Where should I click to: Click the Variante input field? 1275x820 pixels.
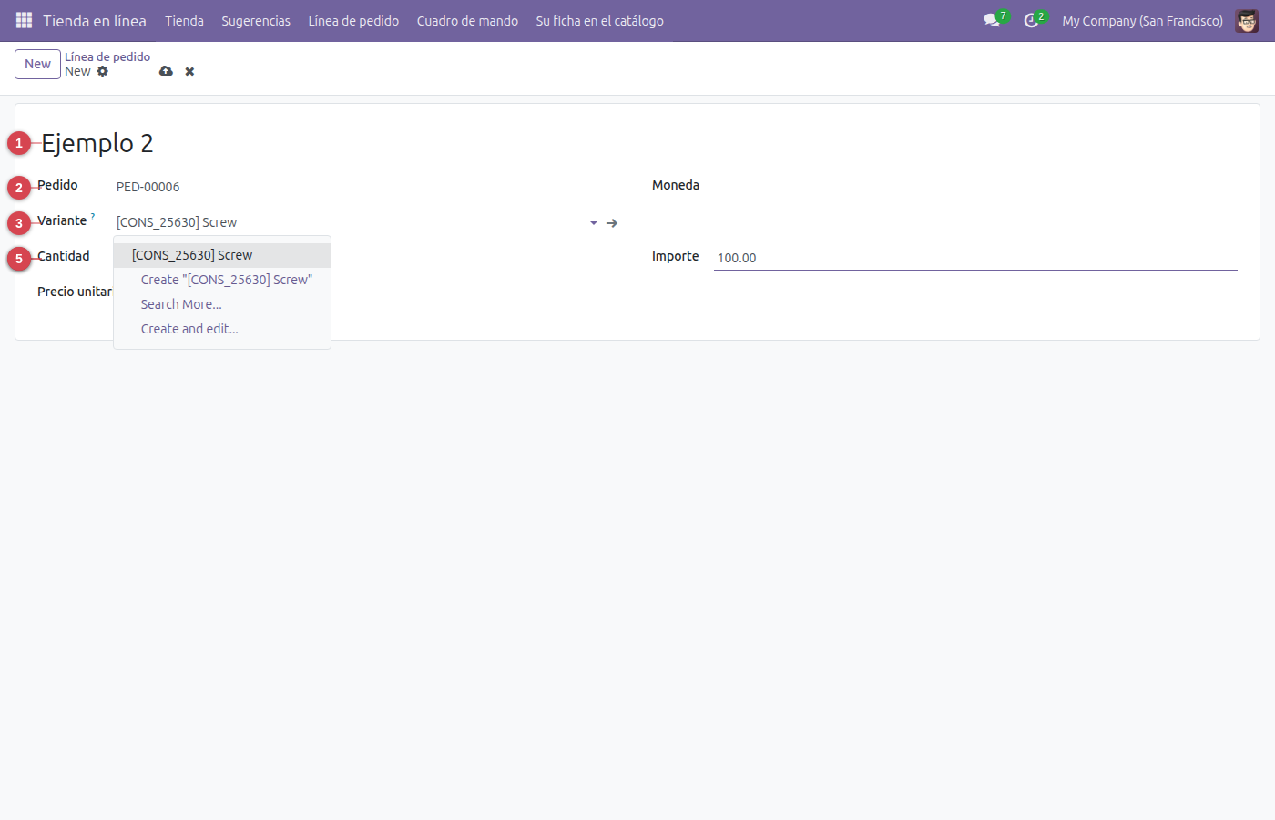click(351, 222)
